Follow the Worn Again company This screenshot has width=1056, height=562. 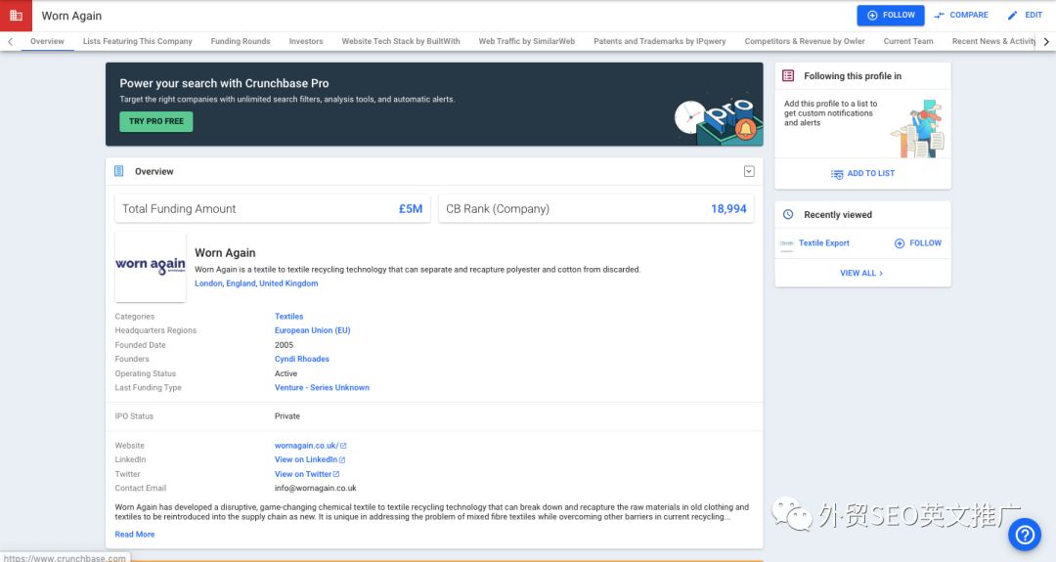[x=890, y=16]
